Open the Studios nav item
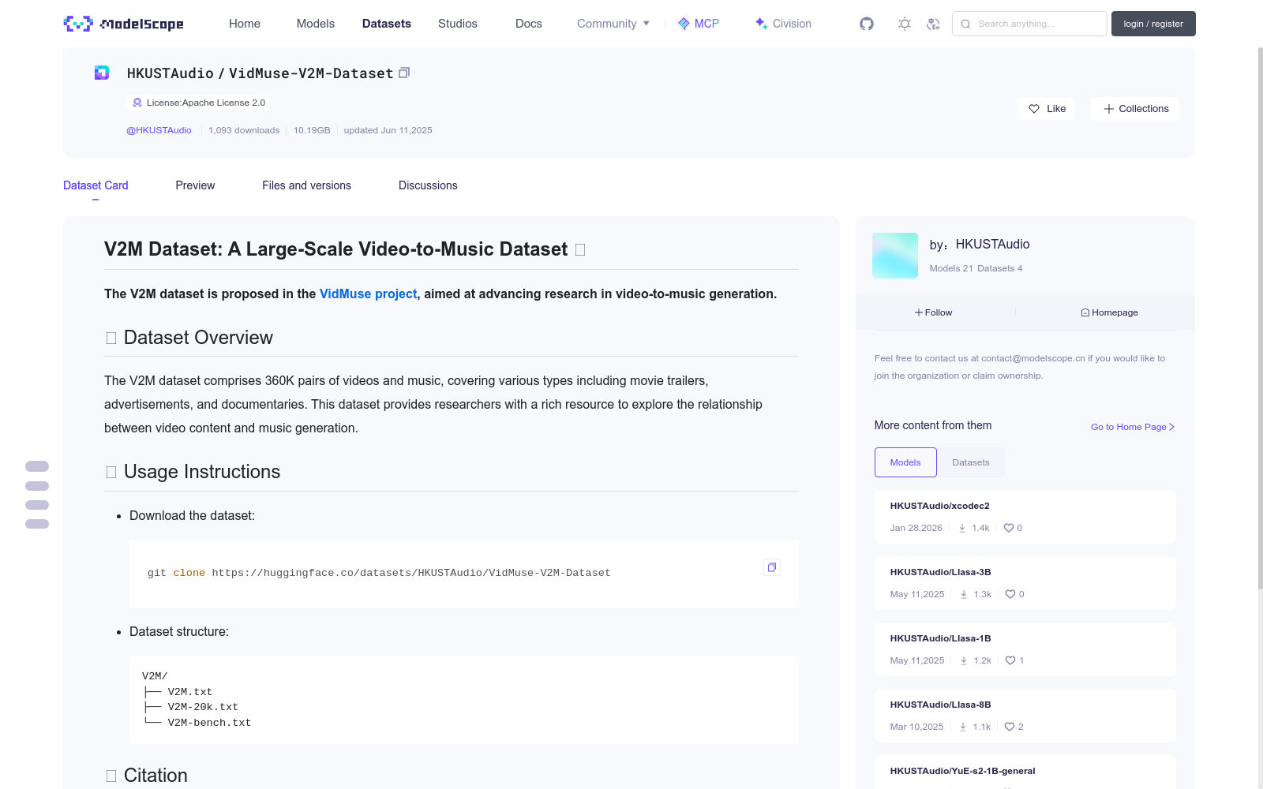This screenshot has height=789, width=1263. coord(458,24)
